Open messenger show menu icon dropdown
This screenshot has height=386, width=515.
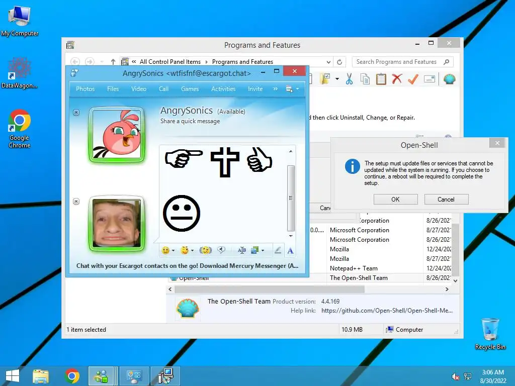[292, 89]
